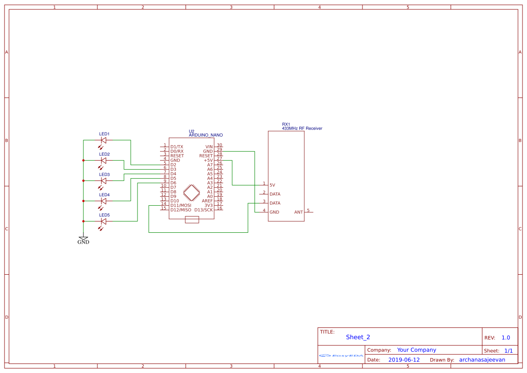
Task: Click the Your Company text
Action: click(x=416, y=350)
